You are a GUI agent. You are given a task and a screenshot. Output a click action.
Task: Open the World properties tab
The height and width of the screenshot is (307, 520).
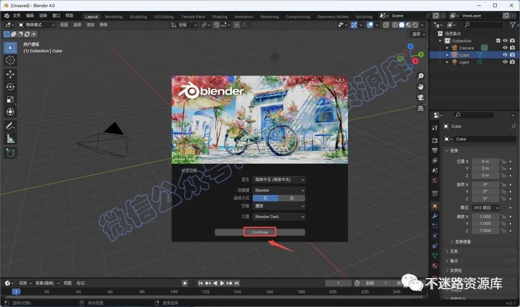coord(435,180)
